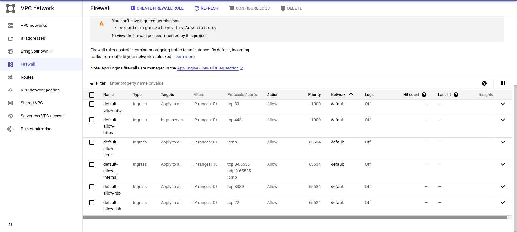Expand the default-allow-internal rule details

(503, 164)
